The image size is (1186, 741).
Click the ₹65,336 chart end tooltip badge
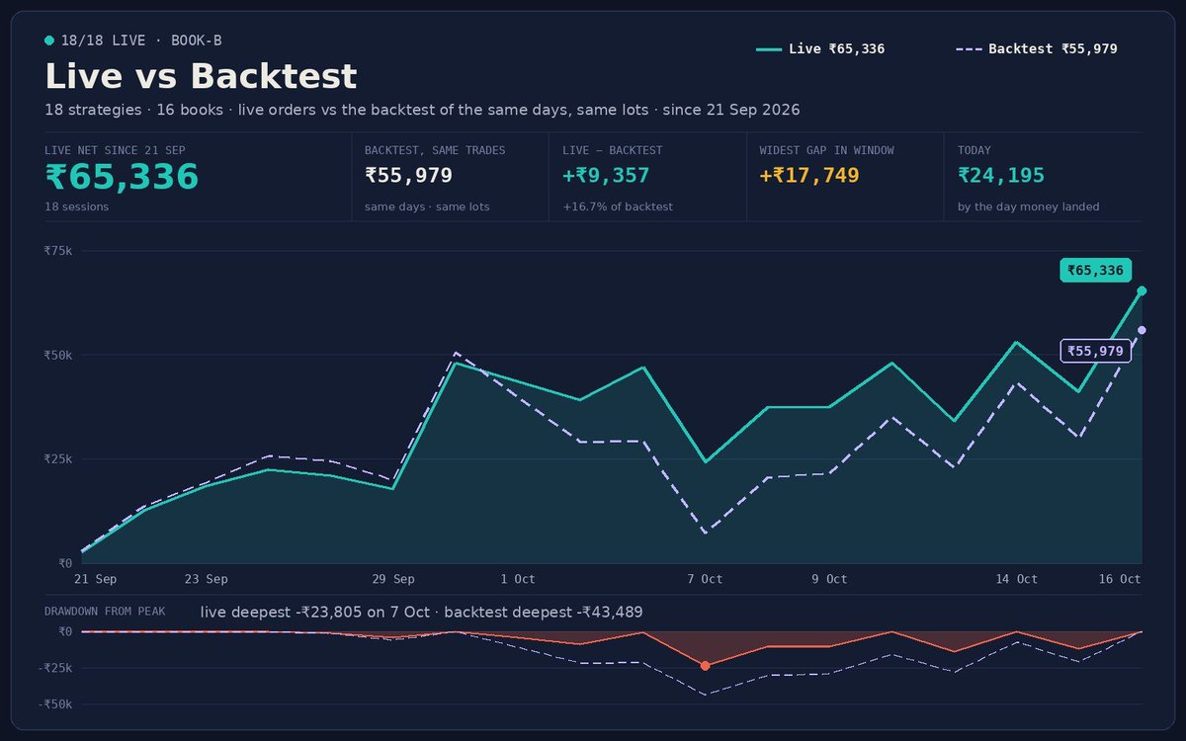(1095, 270)
